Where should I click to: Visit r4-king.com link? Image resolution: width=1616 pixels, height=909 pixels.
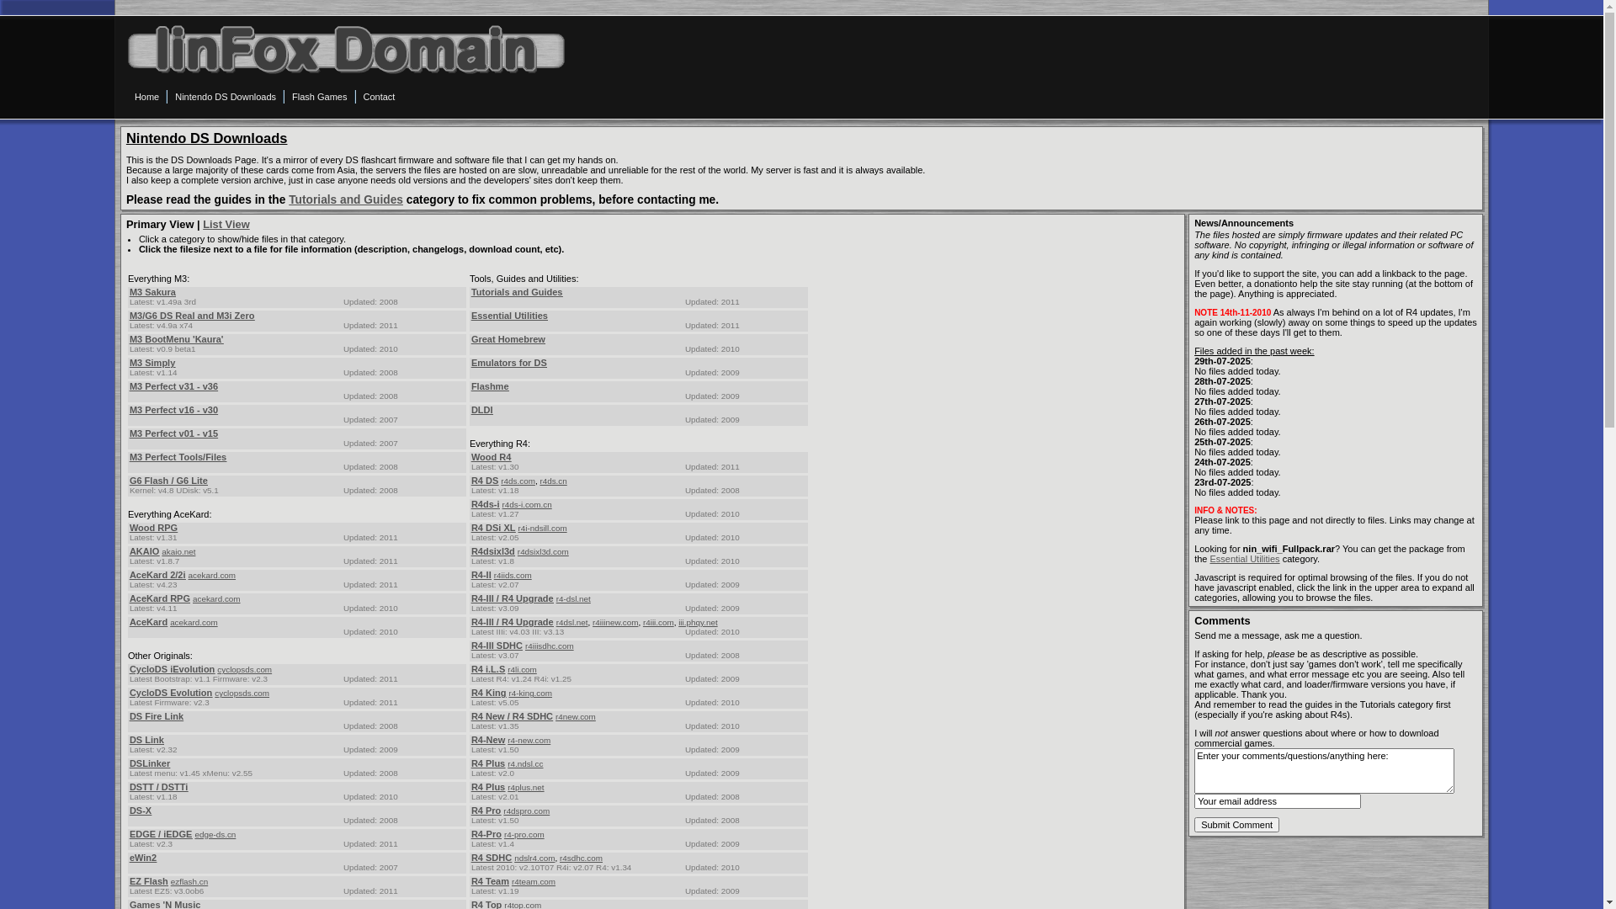[530, 694]
